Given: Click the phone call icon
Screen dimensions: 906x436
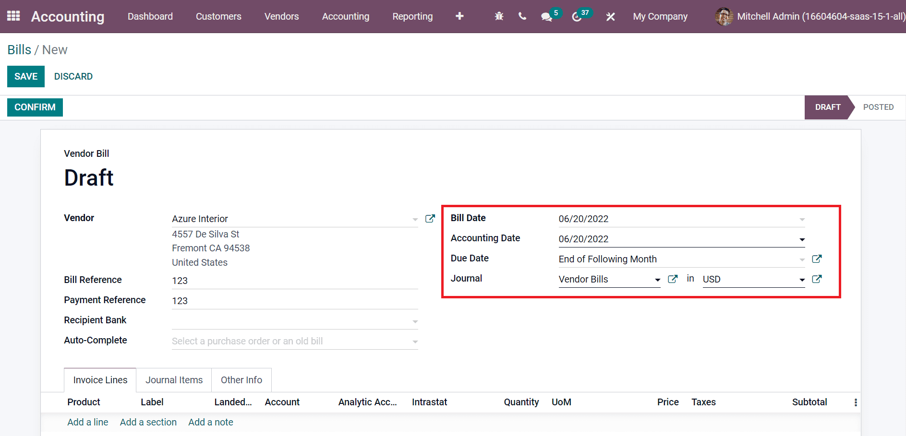Looking at the screenshot, I should click(x=522, y=16).
